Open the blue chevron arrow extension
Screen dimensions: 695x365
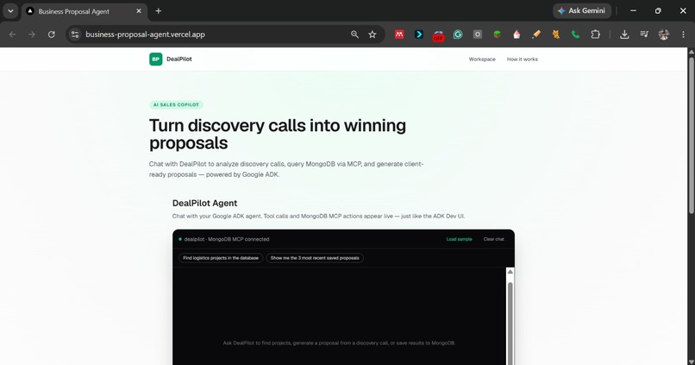tap(419, 35)
